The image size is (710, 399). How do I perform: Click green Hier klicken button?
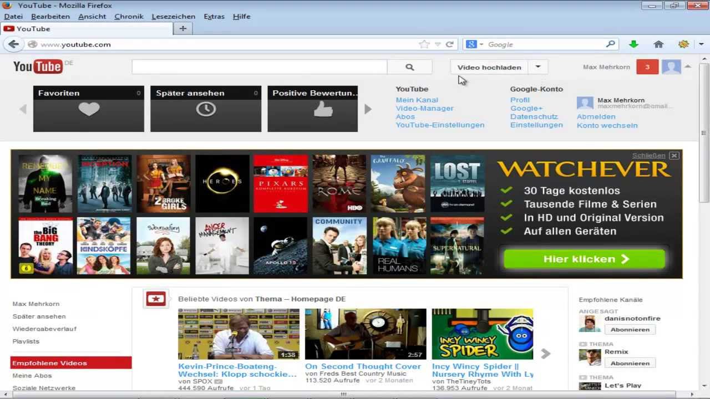(x=584, y=259)
